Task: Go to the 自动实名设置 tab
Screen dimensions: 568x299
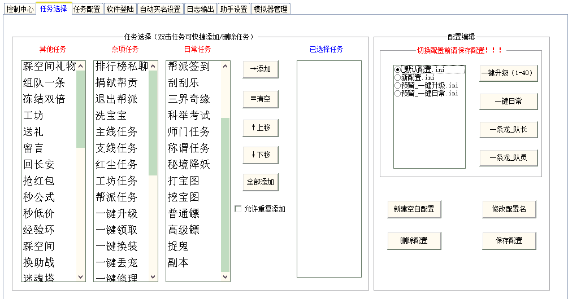Action: [x=160, y=9]
